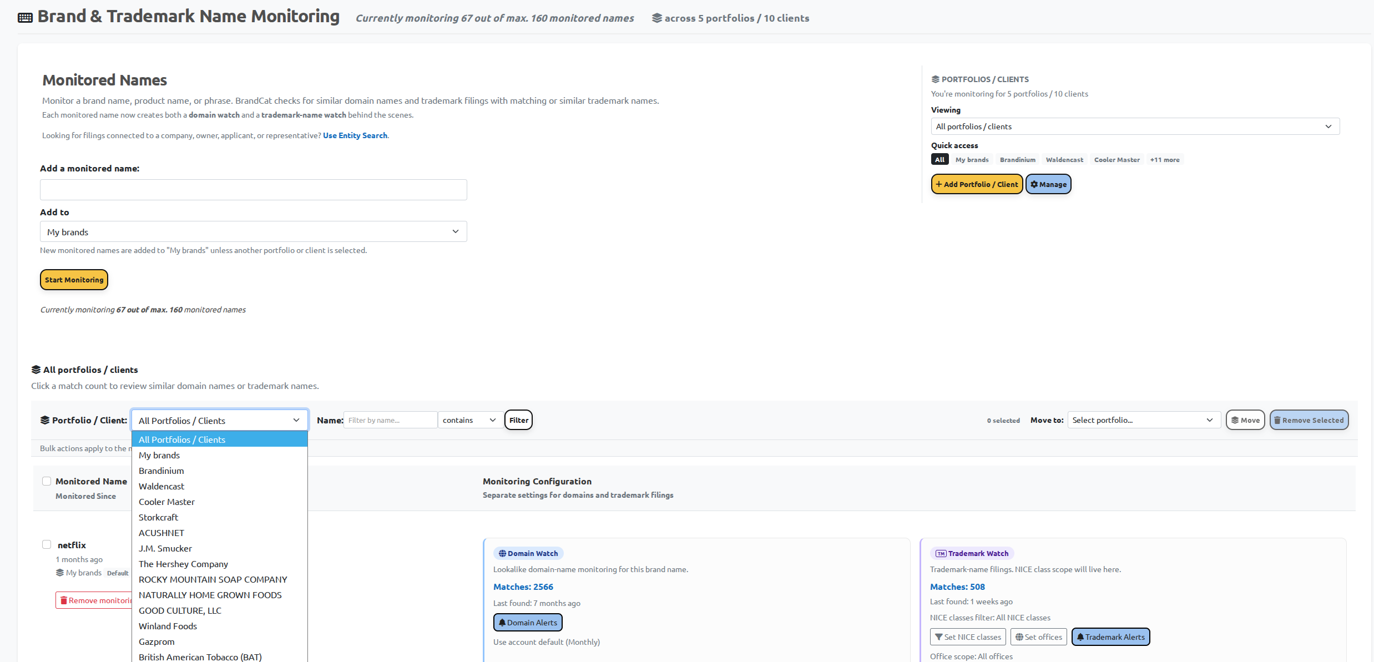Screen dimensions: 1374x662
Task: Click the globe icon in Domain Watch badge
Action: coord(502,553)
